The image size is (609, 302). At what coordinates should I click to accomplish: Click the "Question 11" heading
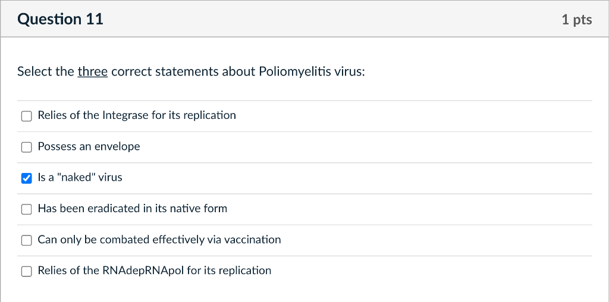point(60,19)
